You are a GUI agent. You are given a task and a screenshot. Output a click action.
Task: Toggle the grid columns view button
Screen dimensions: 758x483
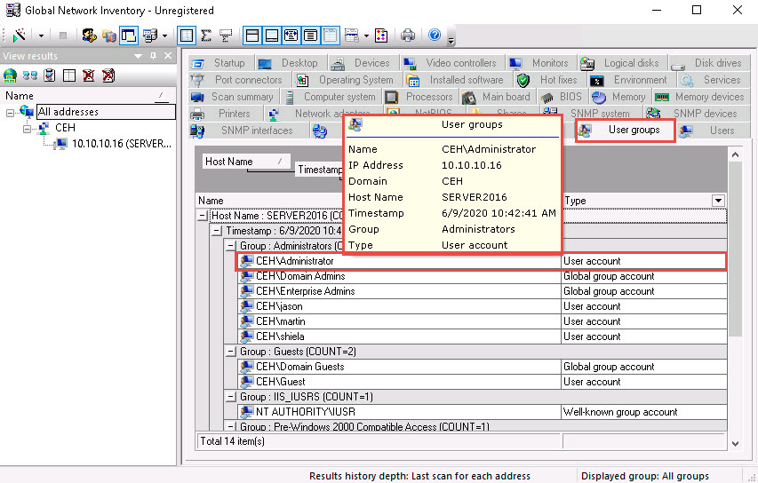click(187, 36)
